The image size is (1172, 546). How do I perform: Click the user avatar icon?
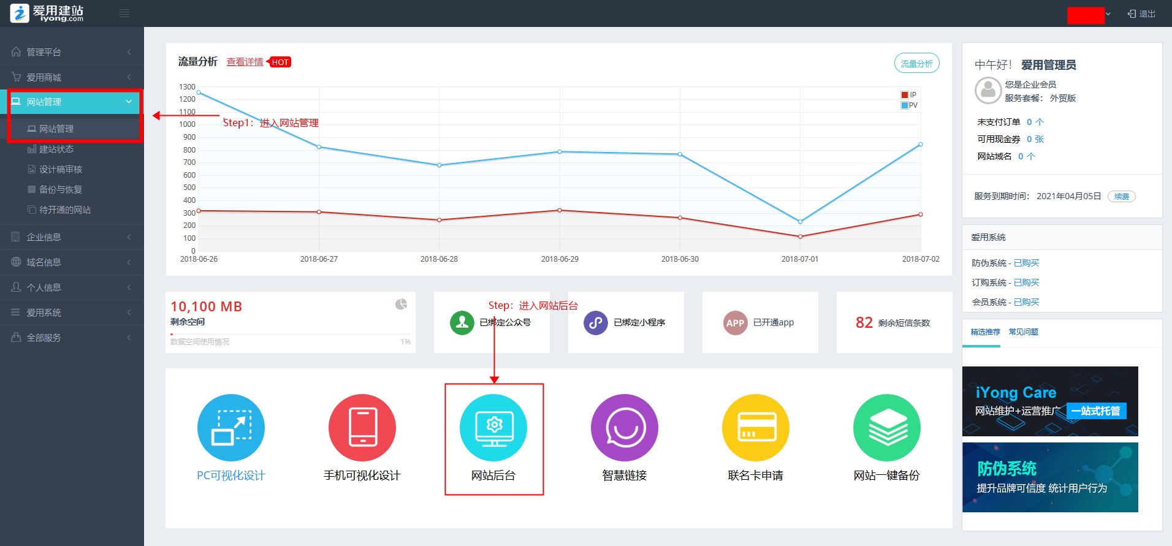click(988, 91)
